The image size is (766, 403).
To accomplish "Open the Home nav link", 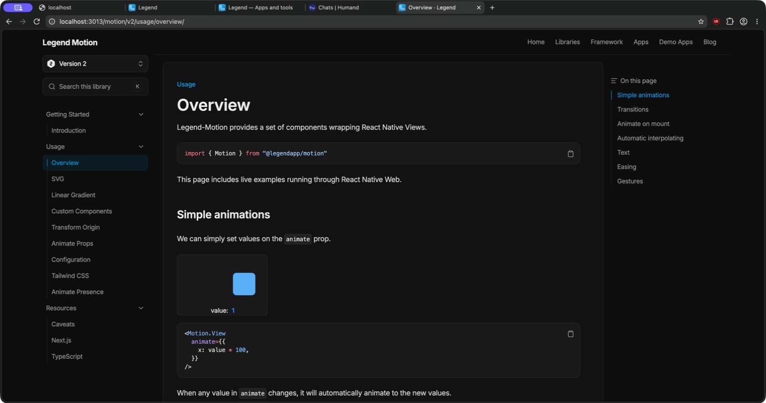I will coord(536,42).
